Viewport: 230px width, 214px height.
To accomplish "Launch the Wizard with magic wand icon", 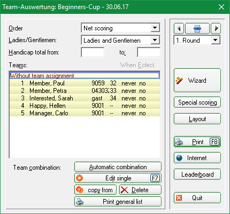I will click(197, 81).
